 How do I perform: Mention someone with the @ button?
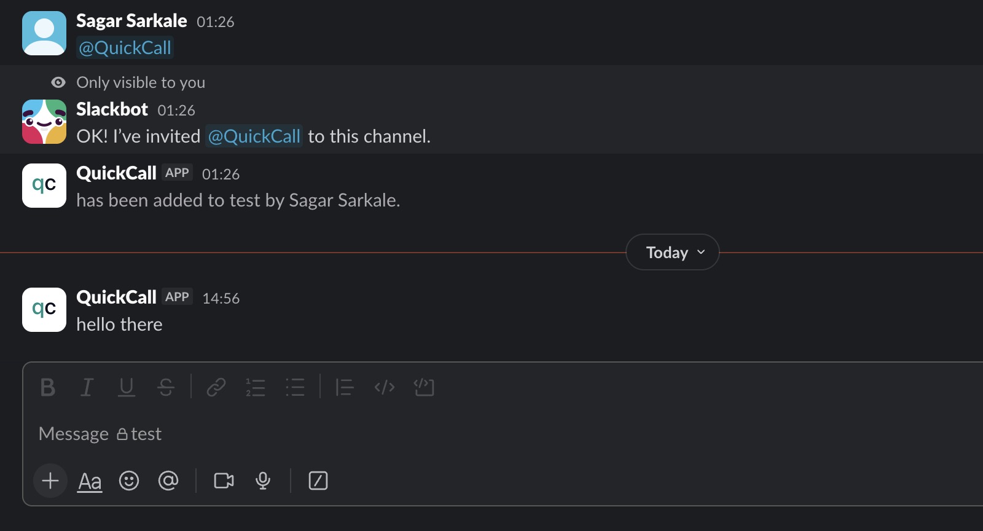[168, 481]
